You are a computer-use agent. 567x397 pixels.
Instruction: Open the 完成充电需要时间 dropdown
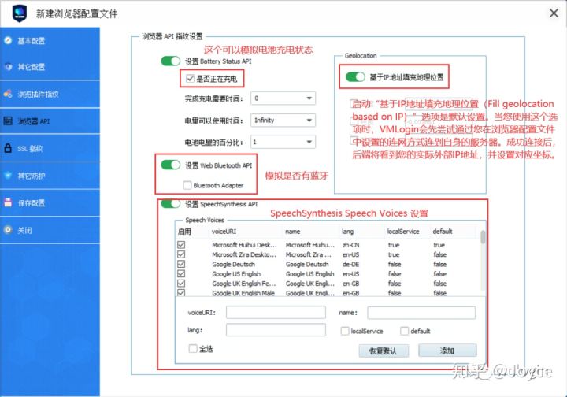pyautogui.click(x=283, y=98)
